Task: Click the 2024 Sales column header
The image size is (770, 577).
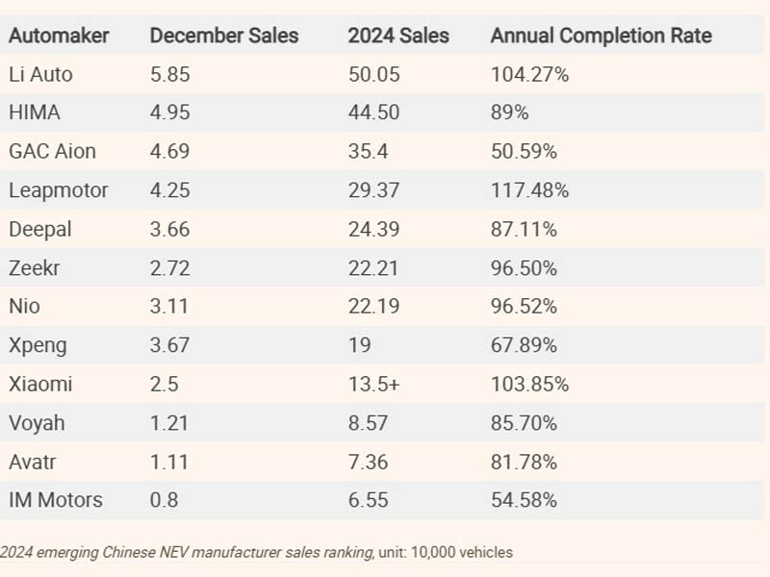Action: [398, 37]
